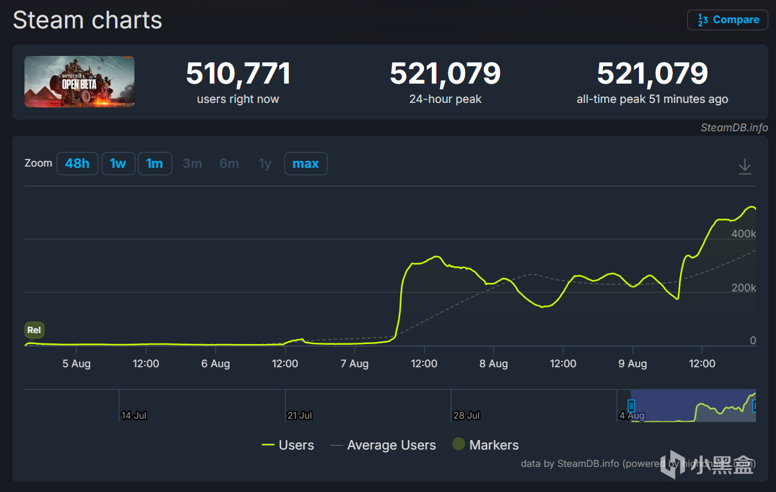Click the 9 Aug axis label
This screenshot has height=492, width=776.
[633, 363]
